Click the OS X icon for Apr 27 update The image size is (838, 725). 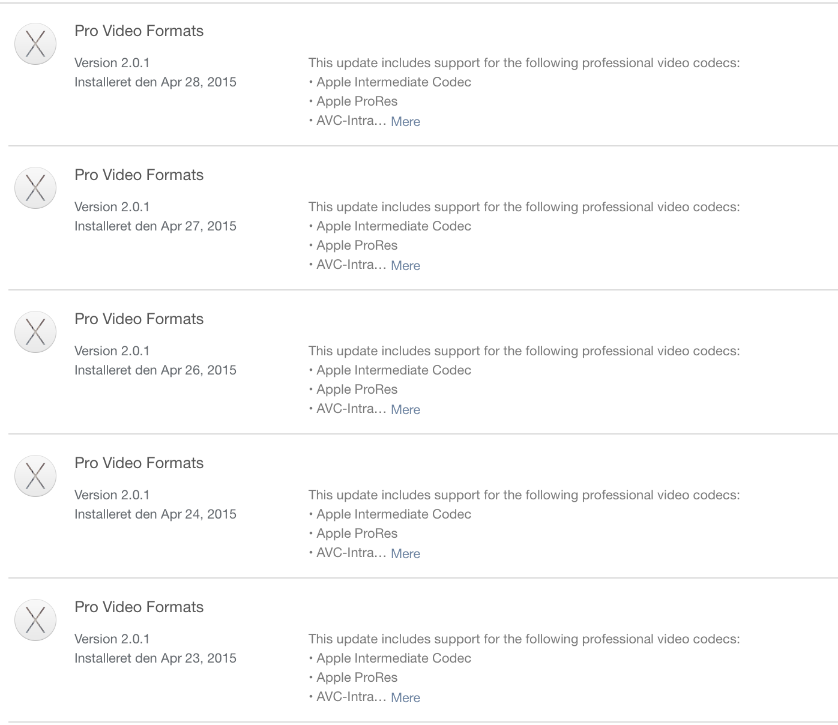coord(35,188)
